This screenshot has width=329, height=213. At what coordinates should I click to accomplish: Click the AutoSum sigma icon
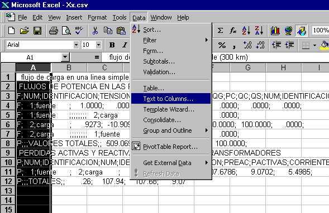pos(220,31)
